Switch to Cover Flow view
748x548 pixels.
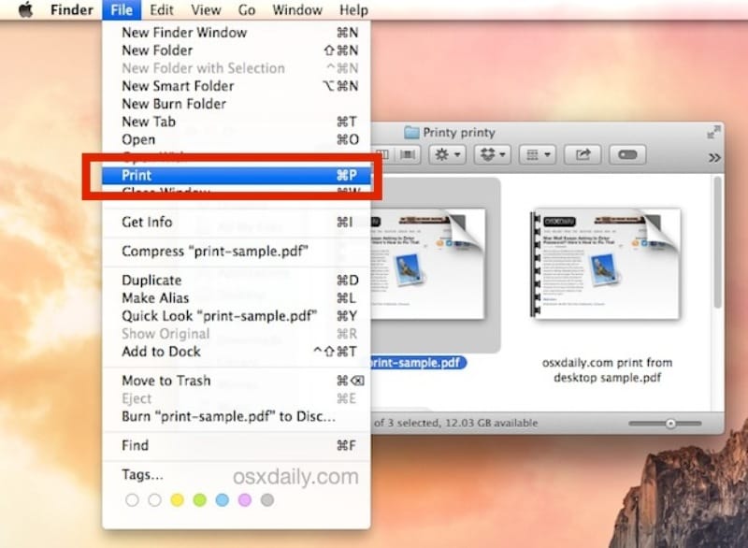point(408,154)
